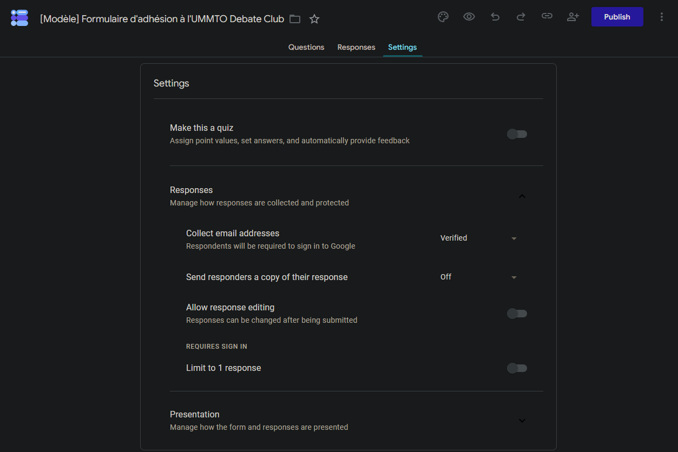Preview the form with eye icon
The height and width of the screenshot is (452, 678).
[x=469, y=17]
